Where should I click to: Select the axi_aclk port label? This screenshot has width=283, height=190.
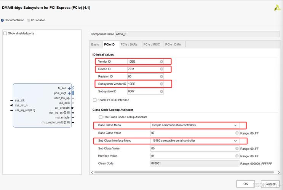(64, 103)
